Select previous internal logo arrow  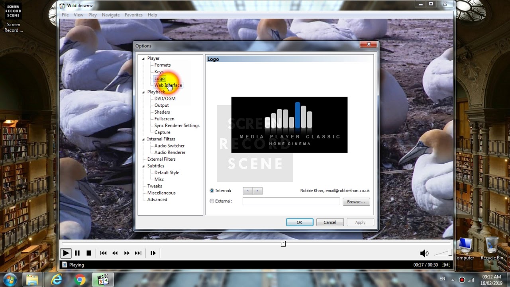(248, 191)
